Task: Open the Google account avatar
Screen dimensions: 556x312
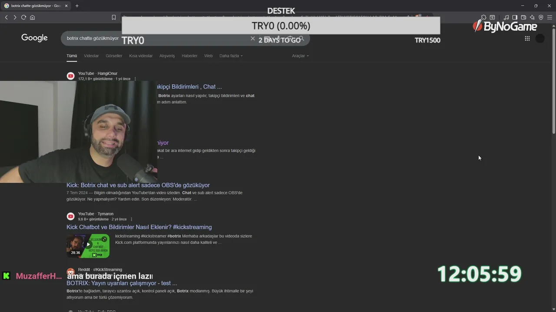Action: [540, 38]
